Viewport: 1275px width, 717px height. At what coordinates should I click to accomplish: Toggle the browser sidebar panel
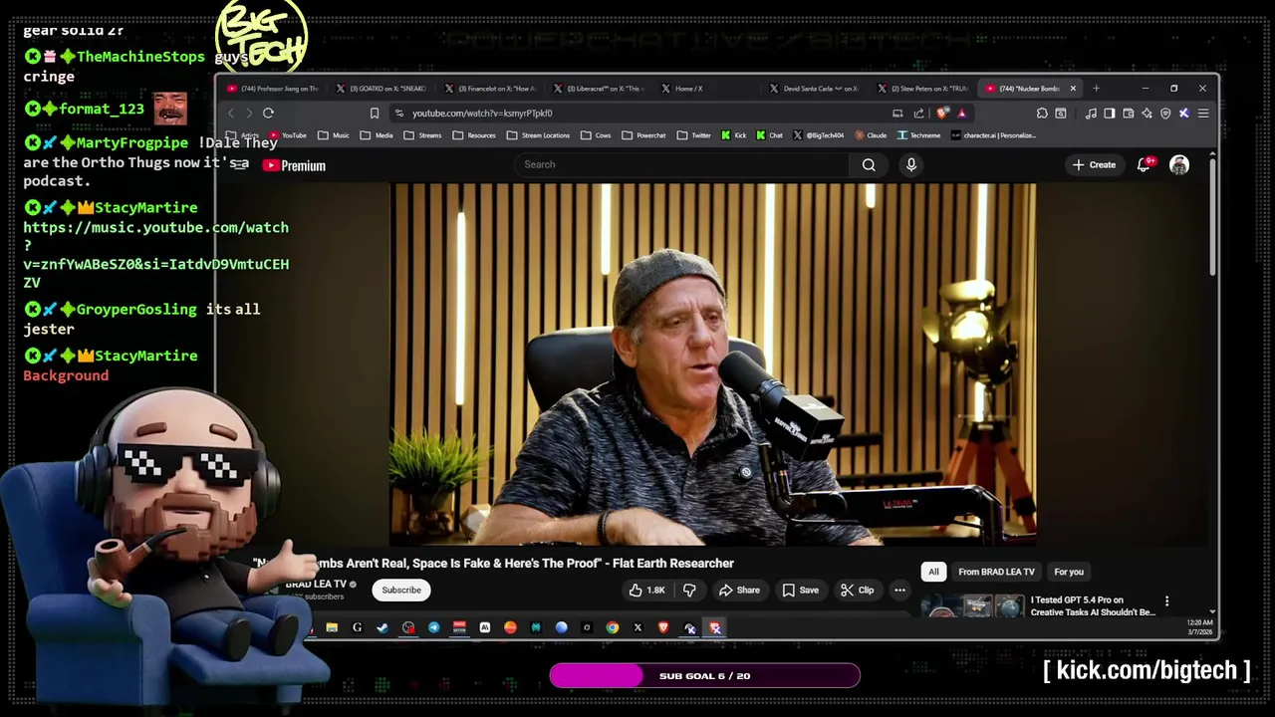[x=1109, y=113]
